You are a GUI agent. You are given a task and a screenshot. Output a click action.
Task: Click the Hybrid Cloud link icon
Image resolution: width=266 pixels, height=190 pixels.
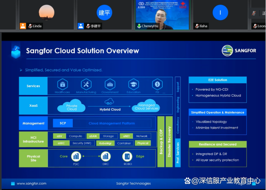click(109, 102)
